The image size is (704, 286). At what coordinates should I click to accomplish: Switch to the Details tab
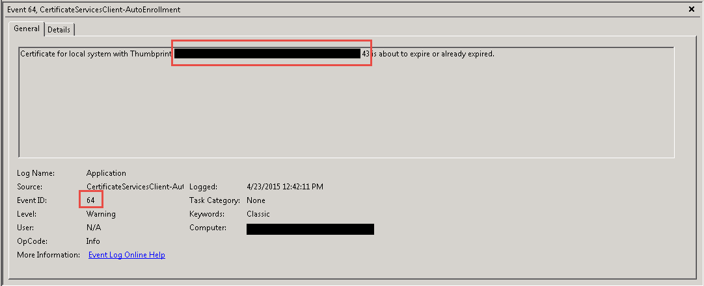tap(59, 30)
